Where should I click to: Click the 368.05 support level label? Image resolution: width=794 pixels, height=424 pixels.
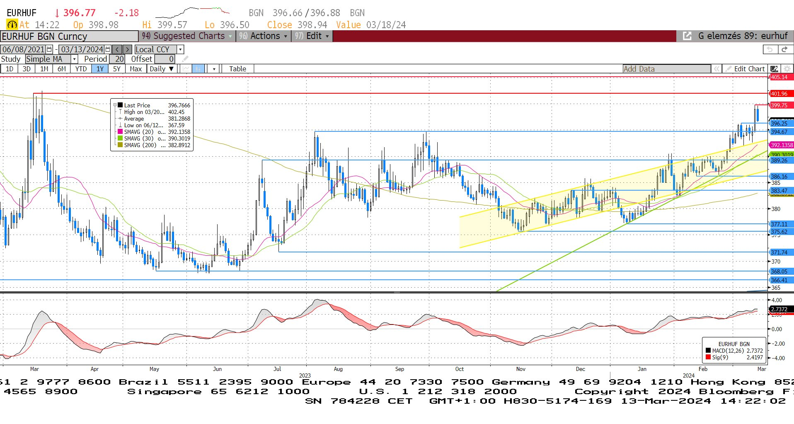click(781, 271)
